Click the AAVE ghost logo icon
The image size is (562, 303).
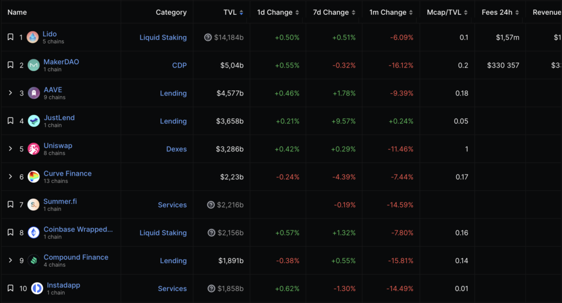coord(34,93)
